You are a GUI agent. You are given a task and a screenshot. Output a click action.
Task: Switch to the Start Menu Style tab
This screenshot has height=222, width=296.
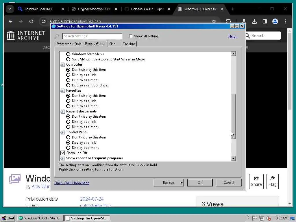pos(69,44)
